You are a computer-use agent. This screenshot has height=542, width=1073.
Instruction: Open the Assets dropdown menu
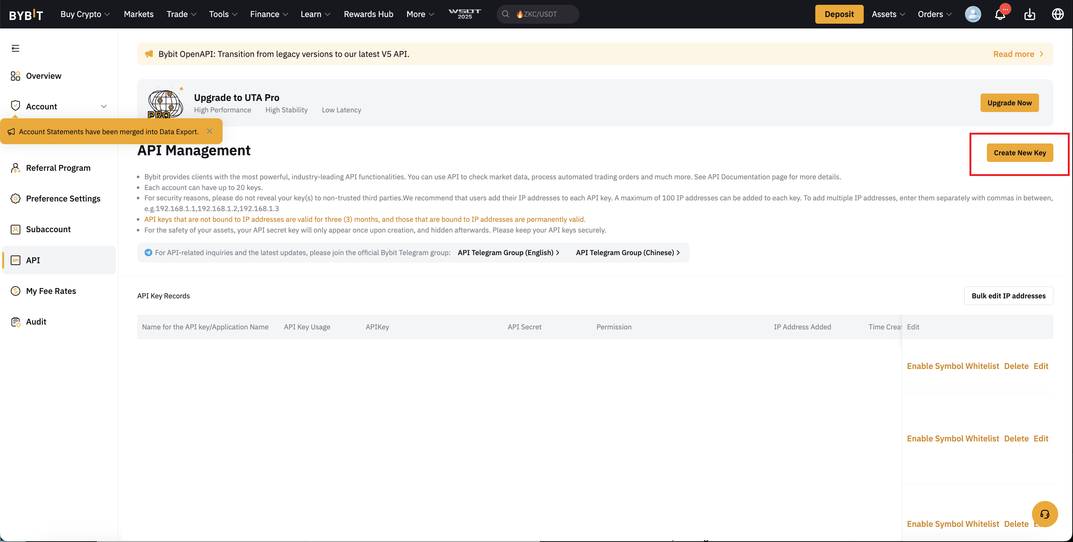[888, 14]
